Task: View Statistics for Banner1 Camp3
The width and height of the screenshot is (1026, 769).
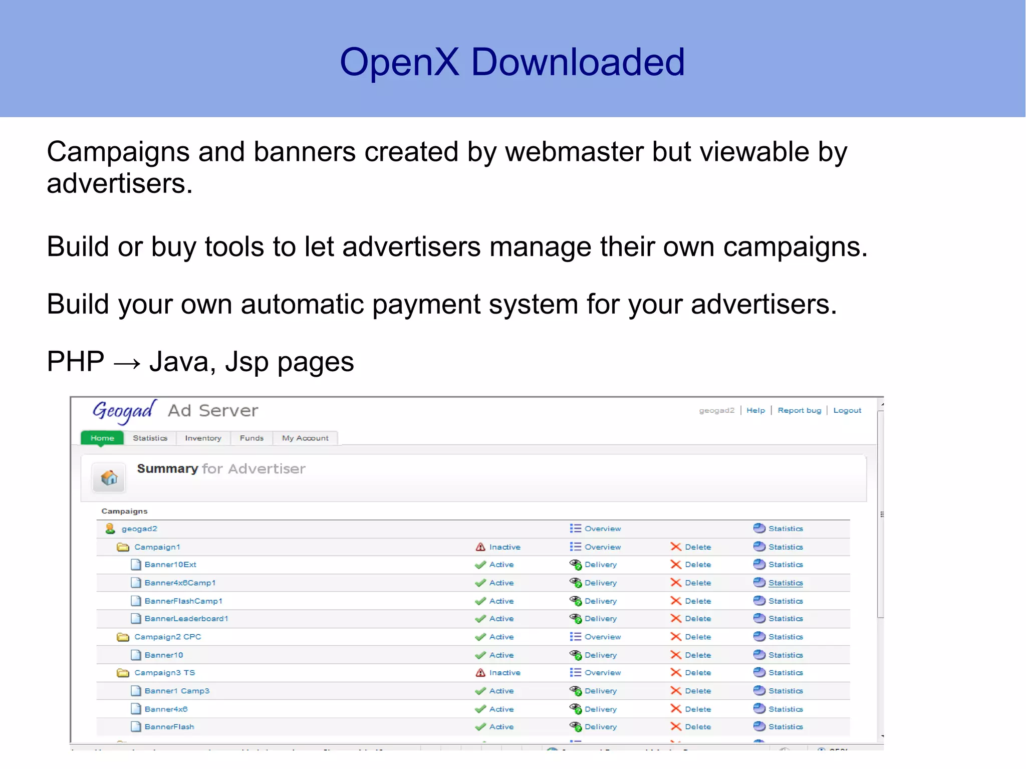Action: 786,691
